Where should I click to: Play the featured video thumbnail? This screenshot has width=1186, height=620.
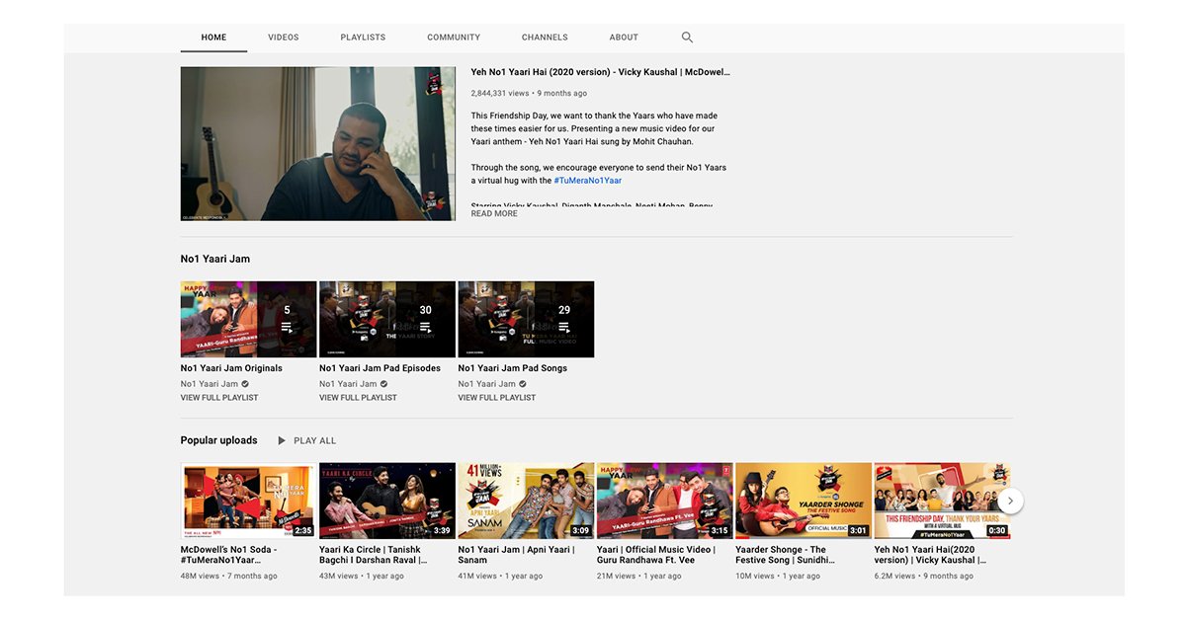point(317,144)
